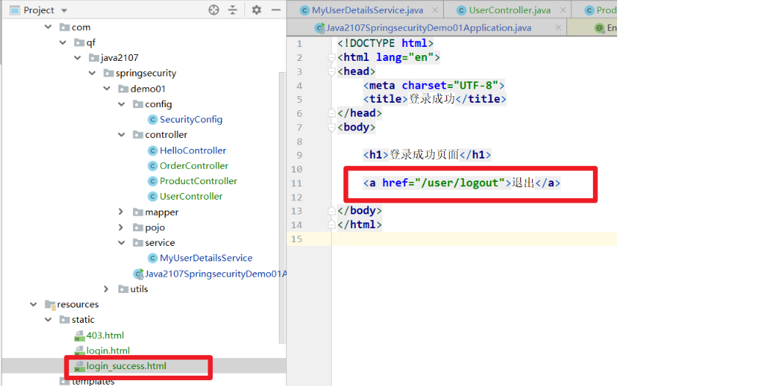Image resolution: width=780 pixels, height=386 pixels.
Task: Expand the utils package
Action: tap(106, 289)
